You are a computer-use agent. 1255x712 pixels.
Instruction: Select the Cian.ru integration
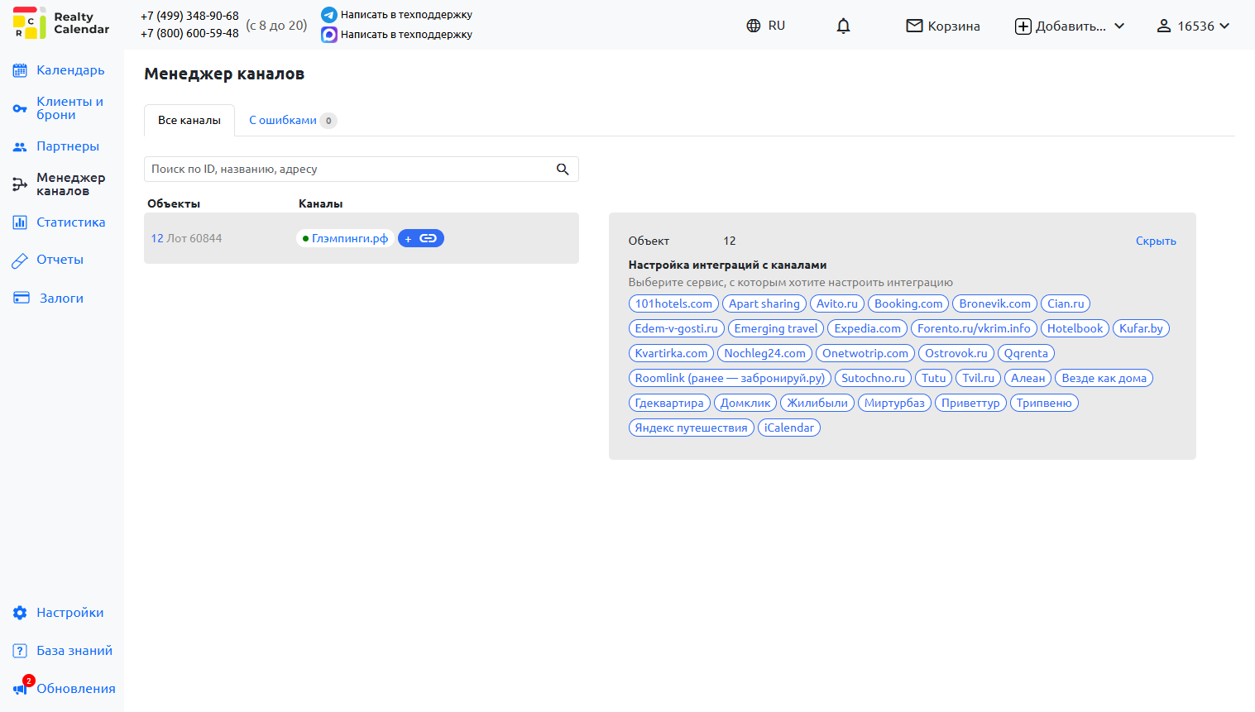(x=1066, y=303)
